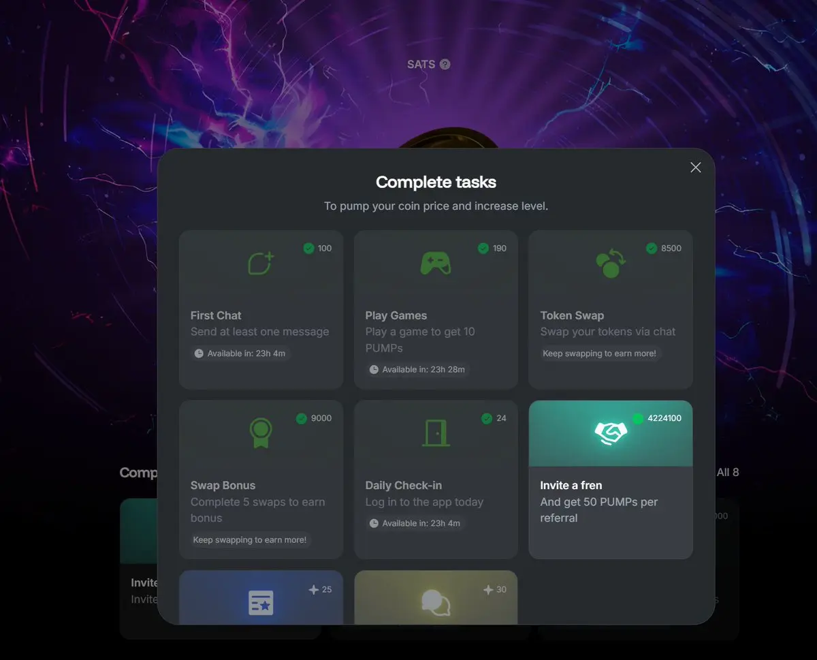
Task: Click the SATS help question mark icon
Action: coord(445,65)
